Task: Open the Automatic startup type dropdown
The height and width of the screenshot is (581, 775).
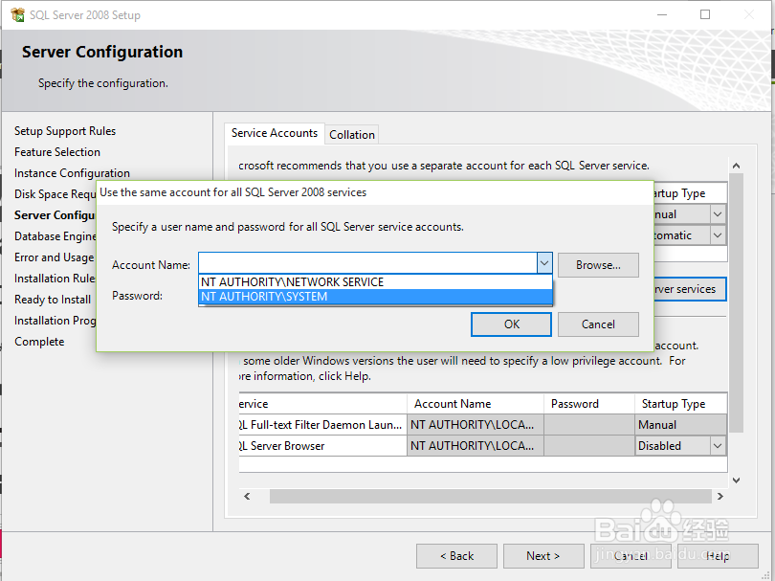Action: [x=718, y=235]
